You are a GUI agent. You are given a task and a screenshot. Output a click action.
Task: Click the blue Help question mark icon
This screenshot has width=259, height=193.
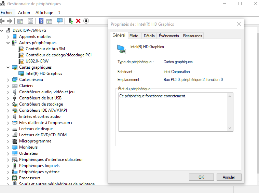(x=41, y=21)
